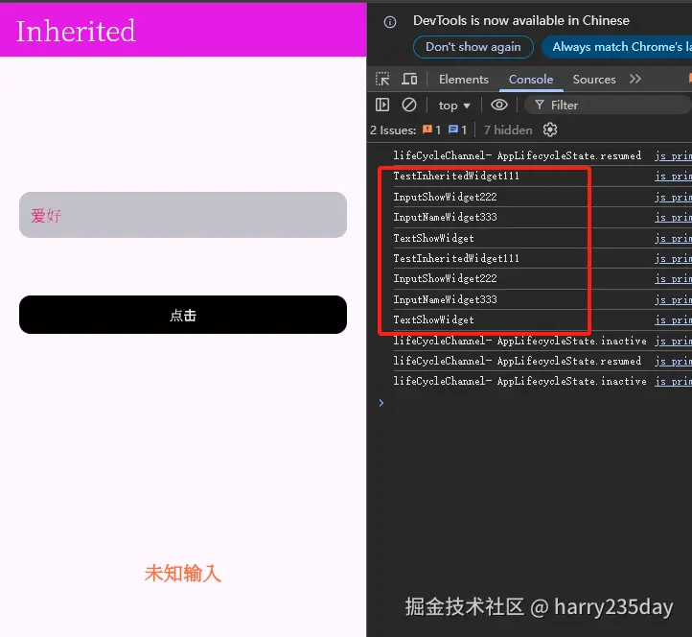Click second InputShowWidget222 log line

[445, 278]
